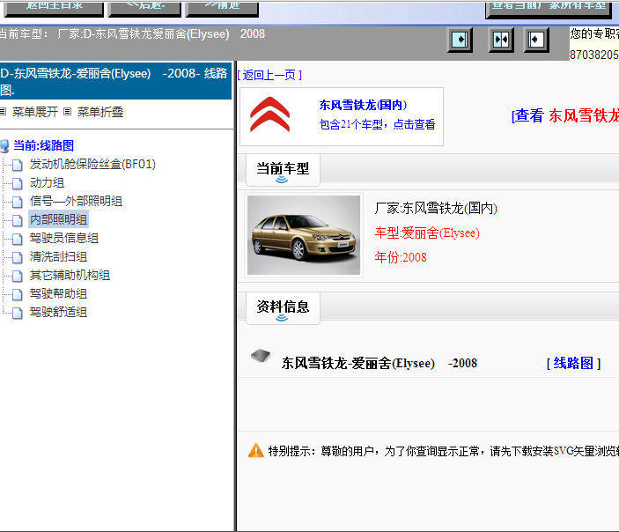
Task: Select 其它辅助机构组 in the tree
Action: 70,275
